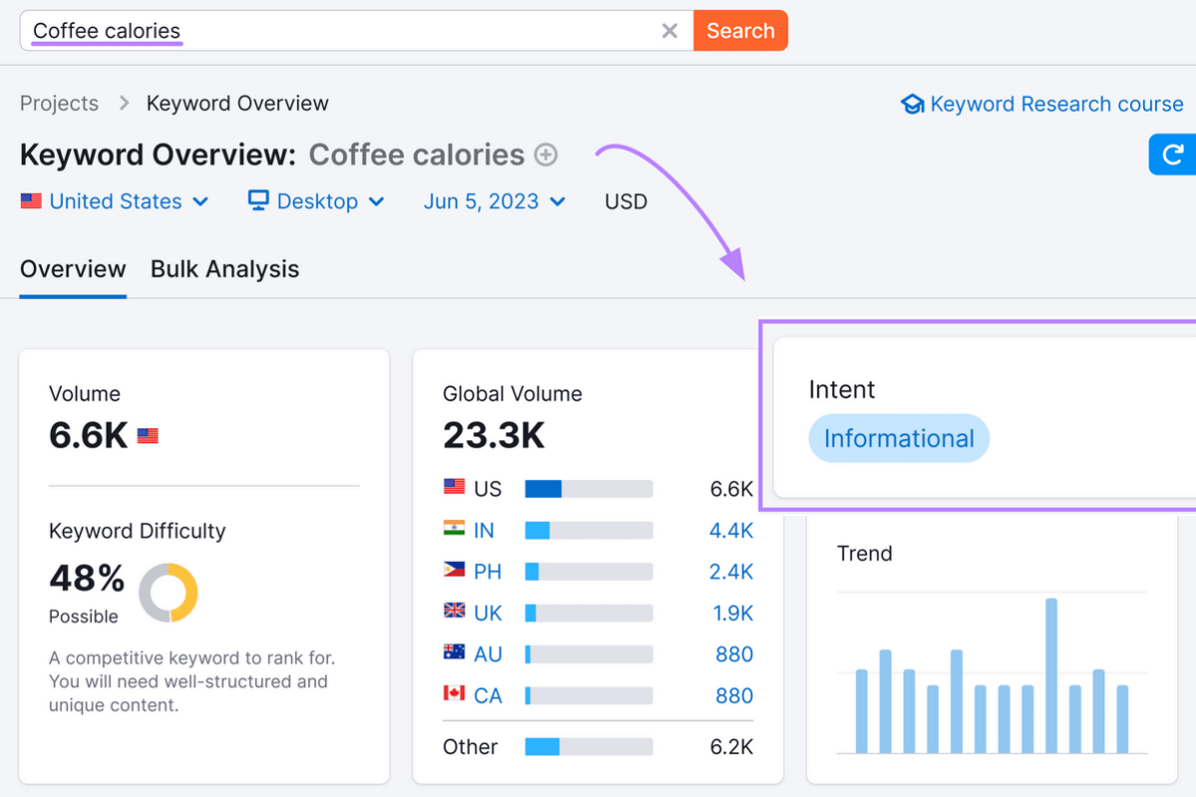Viewport: 1196px width, 797px height.
Task: Select the India flag in Global Volume
Action: 453,530
